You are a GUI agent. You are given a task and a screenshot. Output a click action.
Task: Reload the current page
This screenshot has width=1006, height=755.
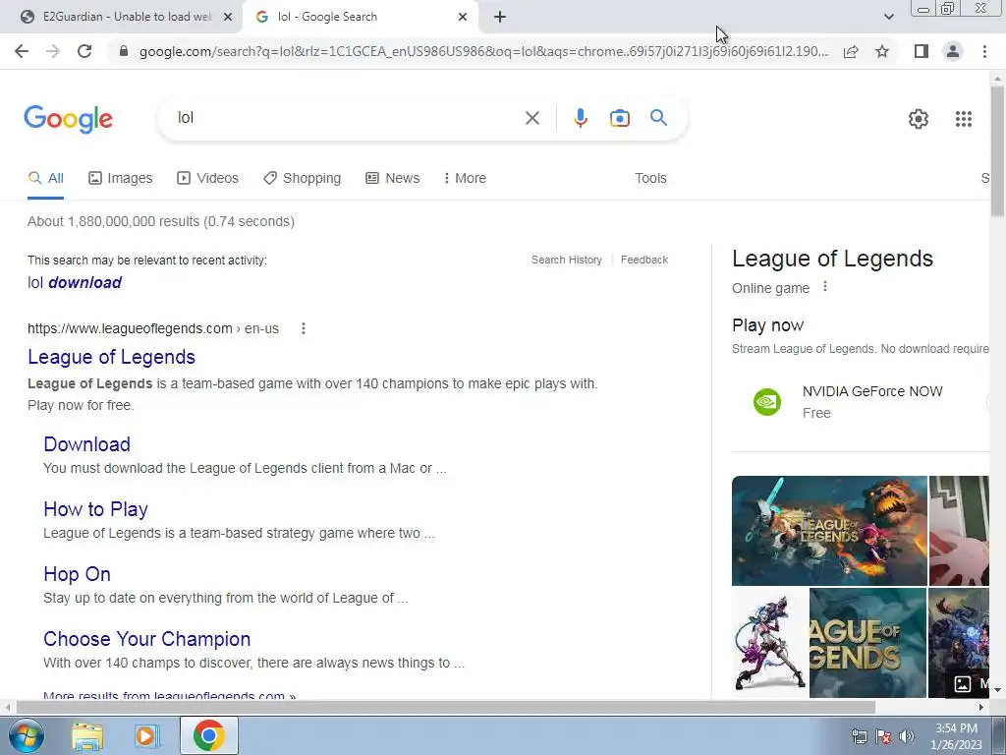click(x=84, y=51)
